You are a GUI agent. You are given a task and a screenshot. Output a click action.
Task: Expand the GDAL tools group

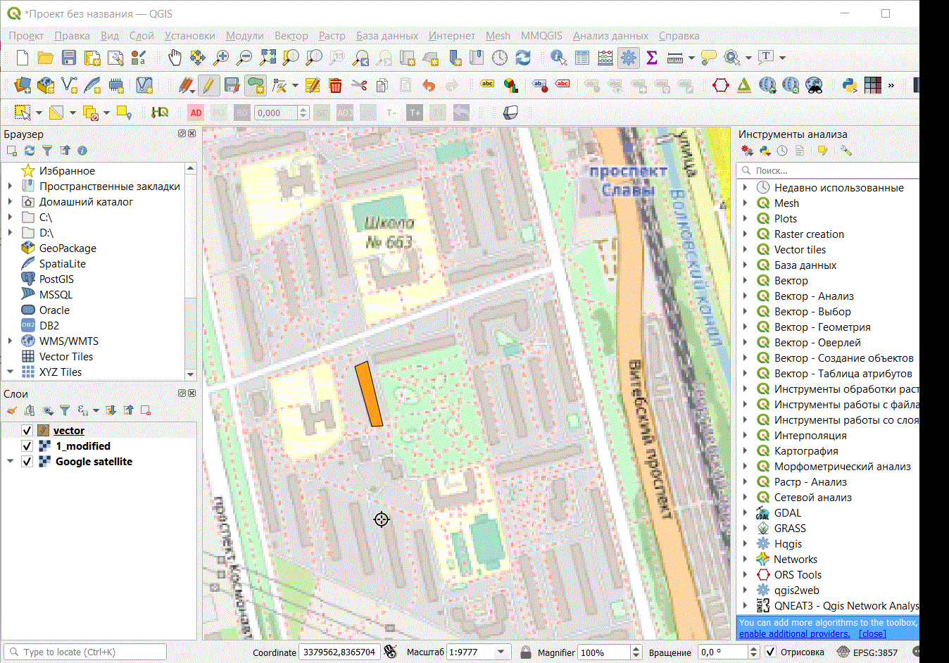[745, 513]
